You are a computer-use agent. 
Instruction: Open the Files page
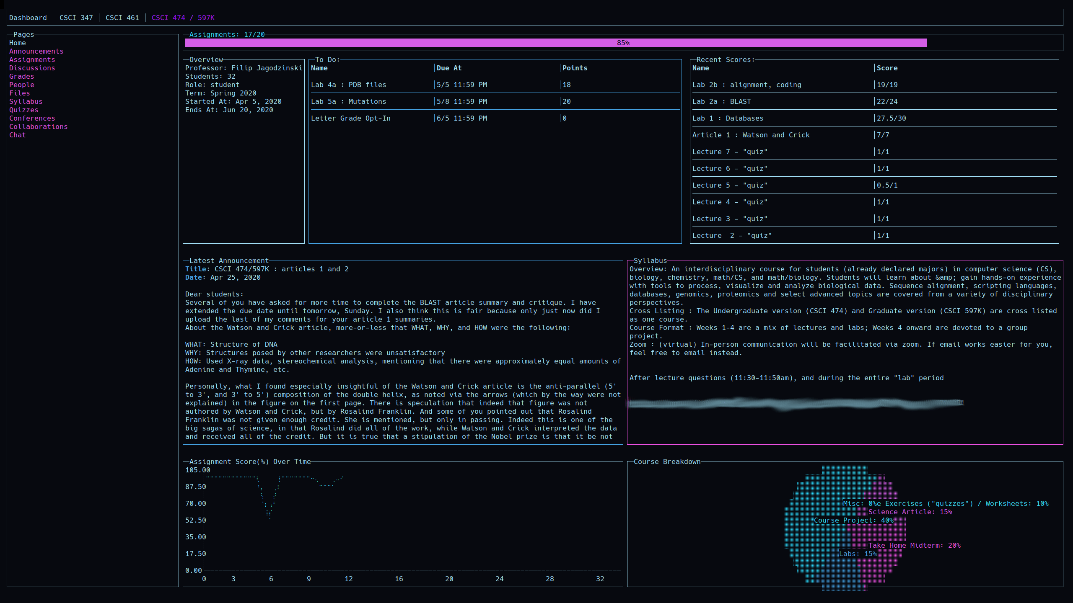19,93
